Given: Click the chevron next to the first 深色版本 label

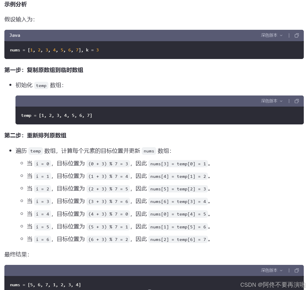Looking at the screenshot, I should click(x=281, y=35).
